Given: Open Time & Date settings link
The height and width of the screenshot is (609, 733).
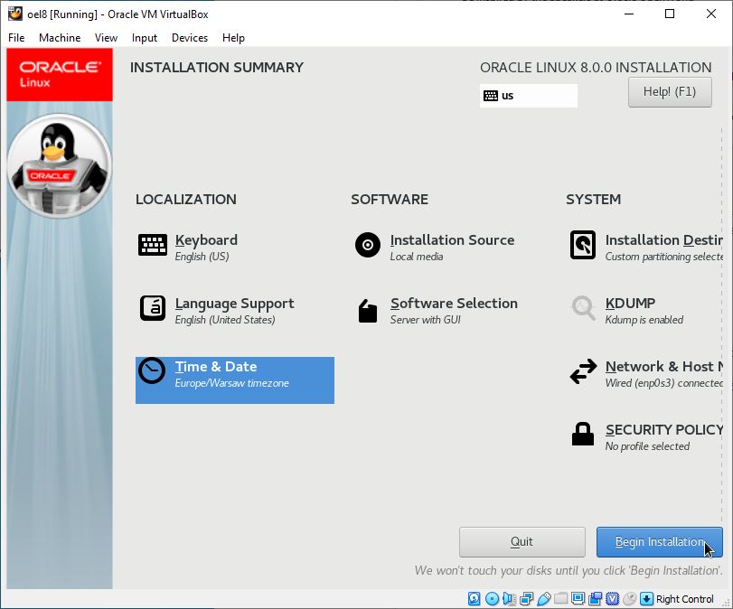Looking at the screenshot, I should coord(215,367).
